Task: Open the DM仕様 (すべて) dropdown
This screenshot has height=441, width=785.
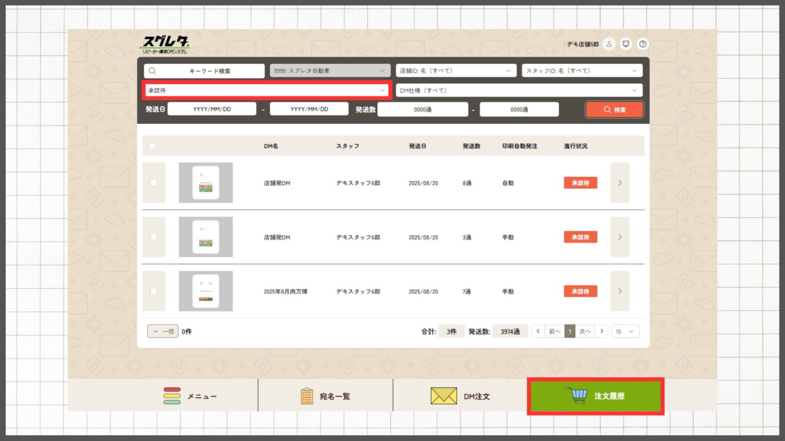Action: 519,91
